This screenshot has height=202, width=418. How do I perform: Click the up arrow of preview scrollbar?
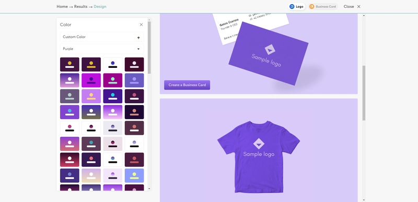tap(364, 16)
